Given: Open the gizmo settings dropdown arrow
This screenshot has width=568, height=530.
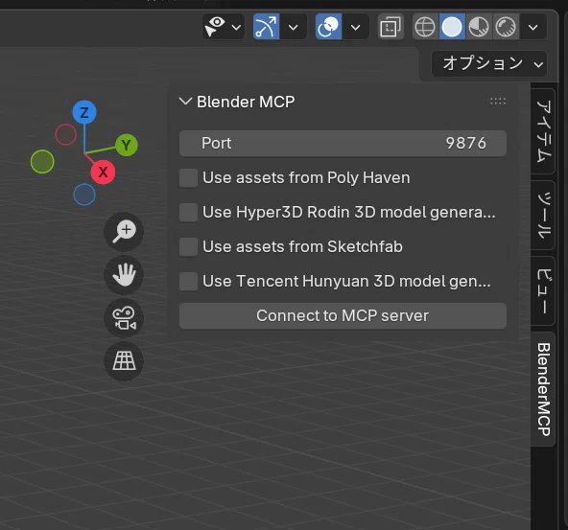Looking at the screenshot, I should (x=293, y=28).
